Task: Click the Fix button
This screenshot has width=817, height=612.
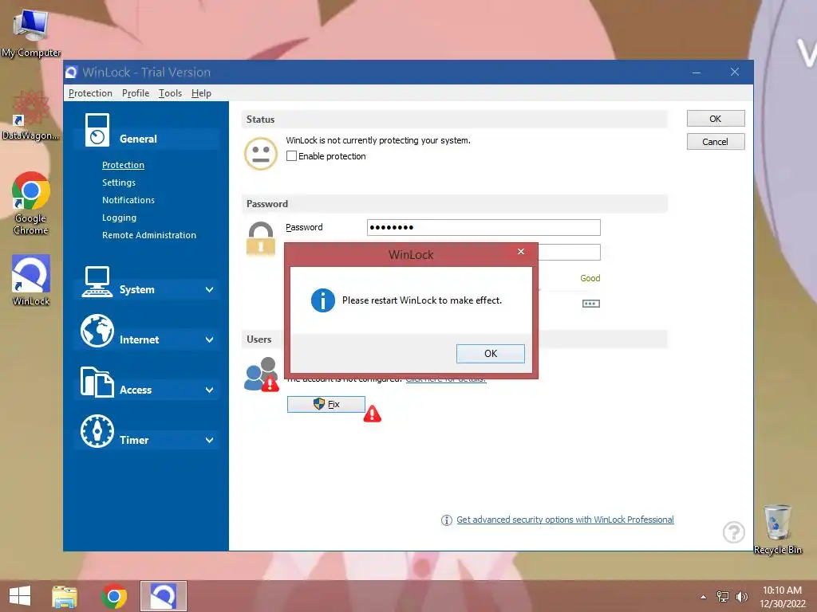Action: point(326,404)
